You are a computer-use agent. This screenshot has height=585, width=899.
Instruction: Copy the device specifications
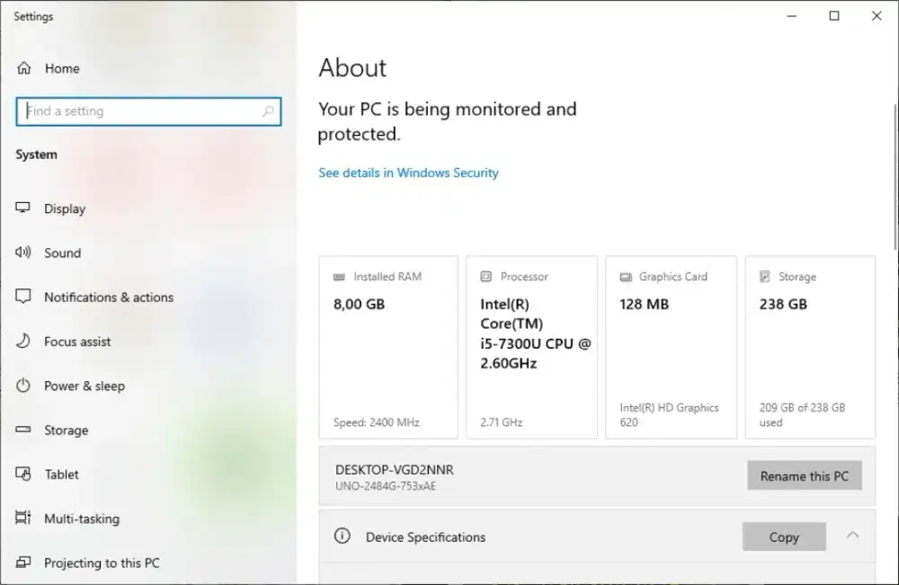pos(784,536)
